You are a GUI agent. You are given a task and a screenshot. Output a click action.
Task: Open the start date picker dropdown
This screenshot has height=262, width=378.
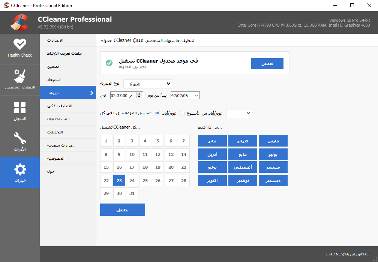[196, 96]
